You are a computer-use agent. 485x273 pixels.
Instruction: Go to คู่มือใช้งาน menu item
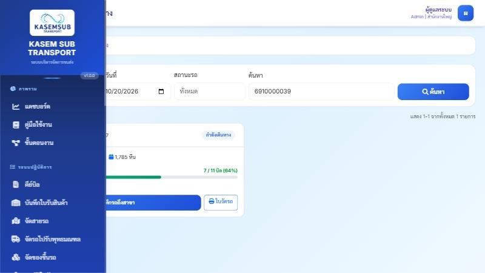click(53, 125)
